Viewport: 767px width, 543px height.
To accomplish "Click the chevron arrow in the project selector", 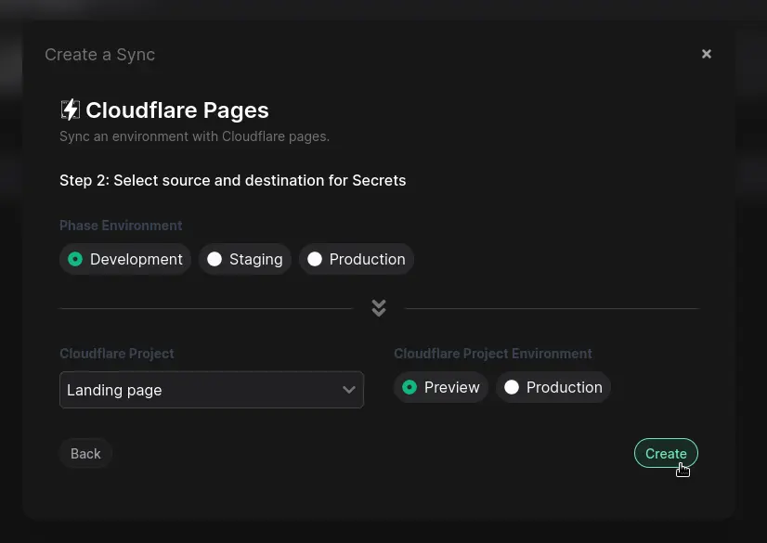I will [349, 390].
